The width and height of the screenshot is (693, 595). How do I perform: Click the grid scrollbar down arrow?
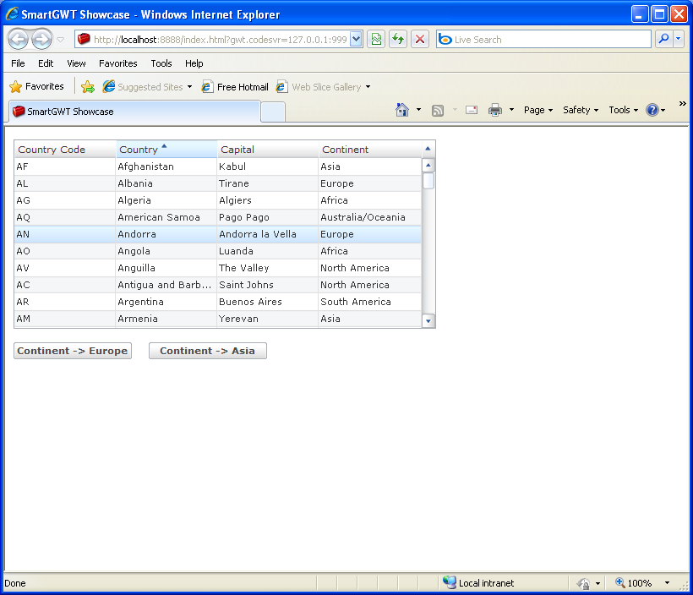click(428, 321)
